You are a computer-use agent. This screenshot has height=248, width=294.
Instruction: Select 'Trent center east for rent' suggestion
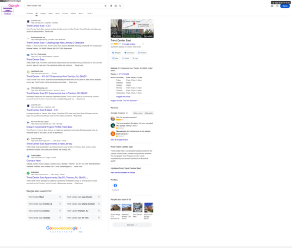tap(83, 217)
